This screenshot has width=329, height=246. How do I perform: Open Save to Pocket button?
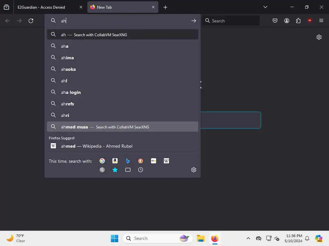(x=275, y=20)
